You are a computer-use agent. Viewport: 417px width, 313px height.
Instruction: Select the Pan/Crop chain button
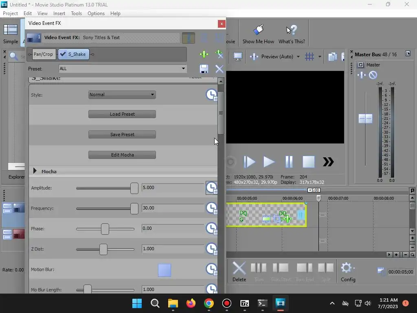tap(43, 54)
